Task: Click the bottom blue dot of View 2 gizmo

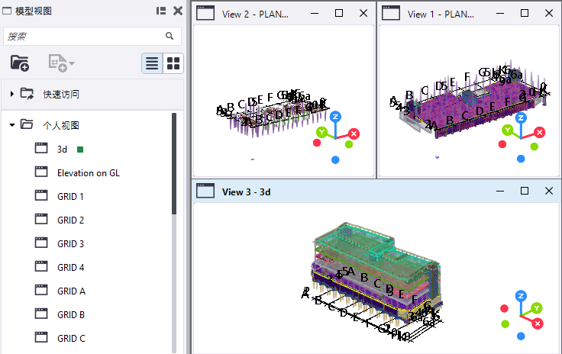Action: tap(335, 160)
